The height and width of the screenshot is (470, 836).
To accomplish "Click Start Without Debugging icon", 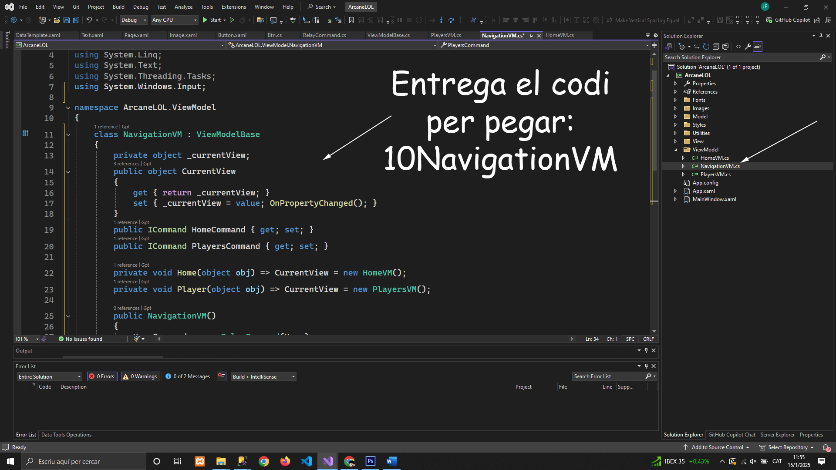I will pyautogui.click(x=232, y=20).
